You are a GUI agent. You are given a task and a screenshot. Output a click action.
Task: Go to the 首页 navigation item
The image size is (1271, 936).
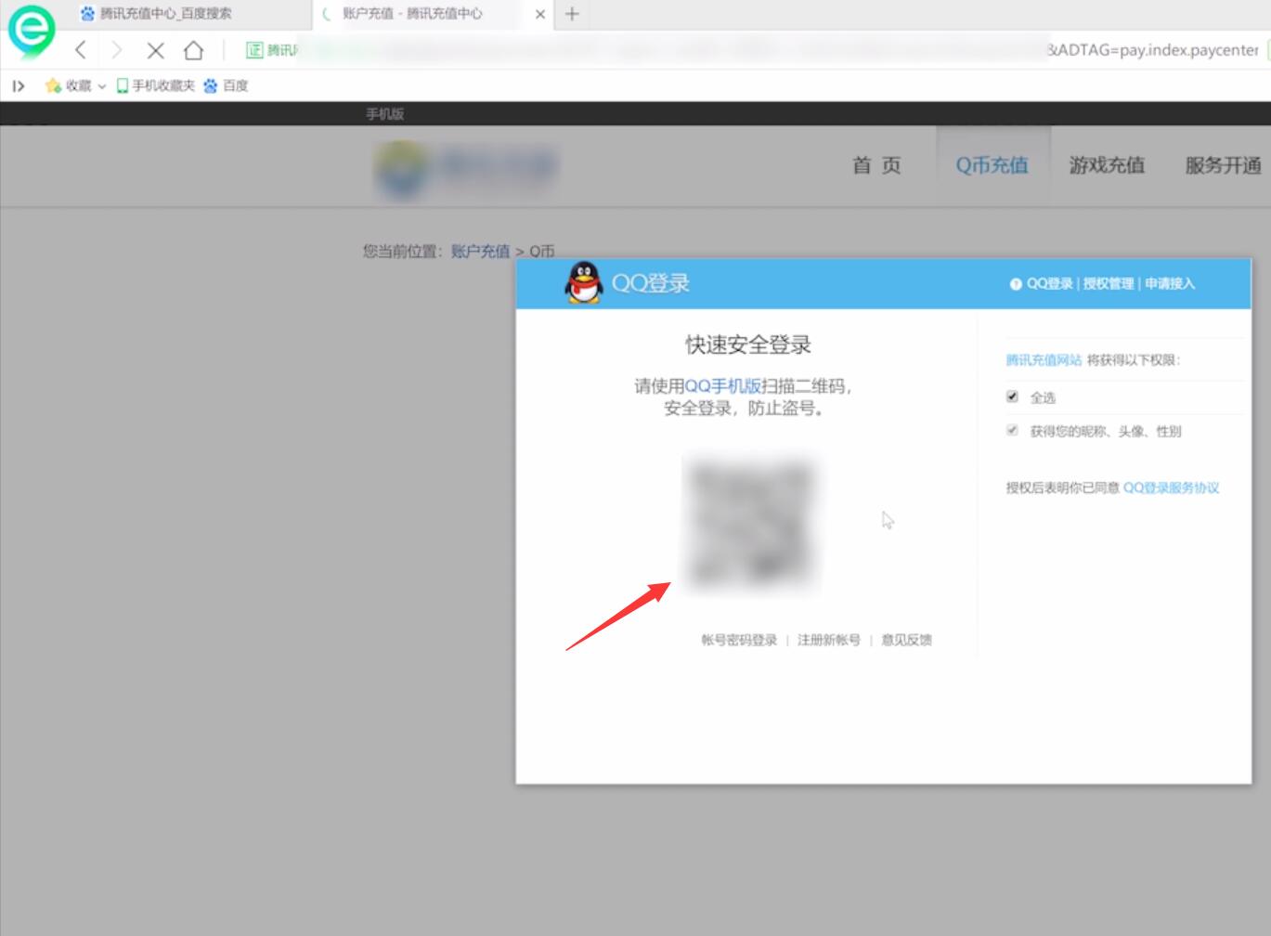coord(876,165)
